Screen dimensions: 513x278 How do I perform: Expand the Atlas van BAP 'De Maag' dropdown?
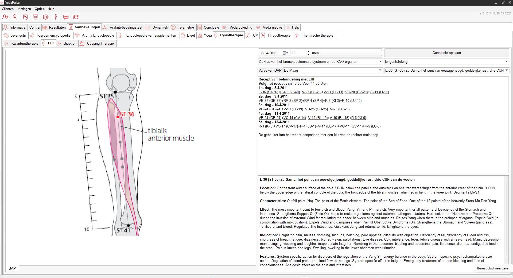[x=380, y=70]
